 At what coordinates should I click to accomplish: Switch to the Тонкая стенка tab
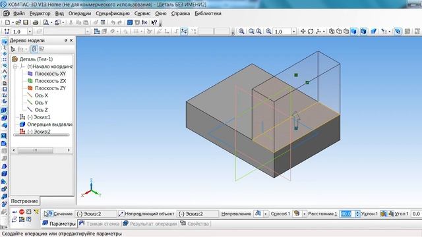tap(100, 224)
